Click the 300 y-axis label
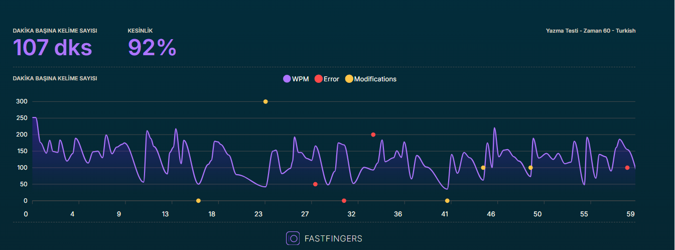The height and width of the screenshot is (250, 675). [x=22, y=101]
